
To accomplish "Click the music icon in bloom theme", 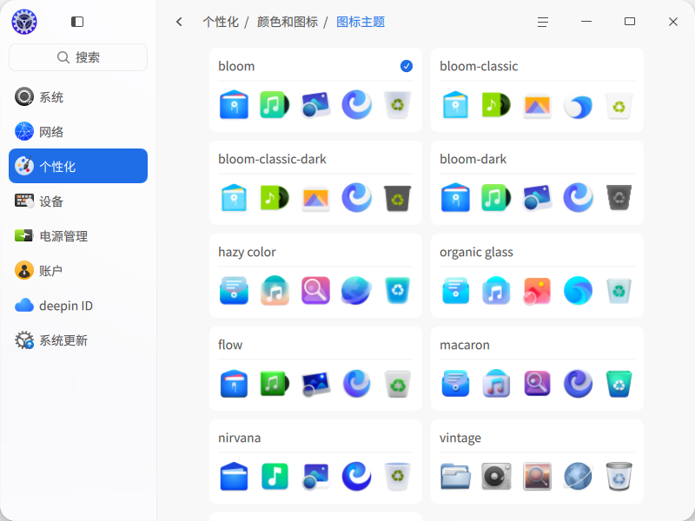I will tap(275, 105).
